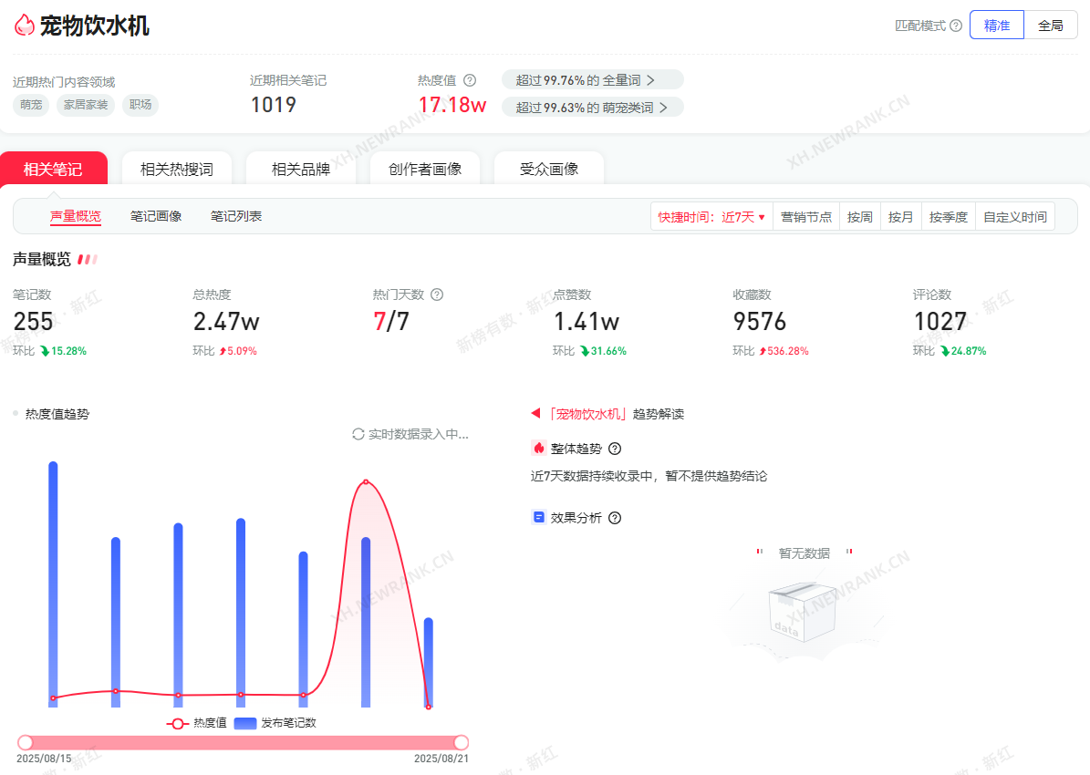Toggle 发布笔记数 series in chart legend
Screen dimensions: 1090x775
pos(275,723)
